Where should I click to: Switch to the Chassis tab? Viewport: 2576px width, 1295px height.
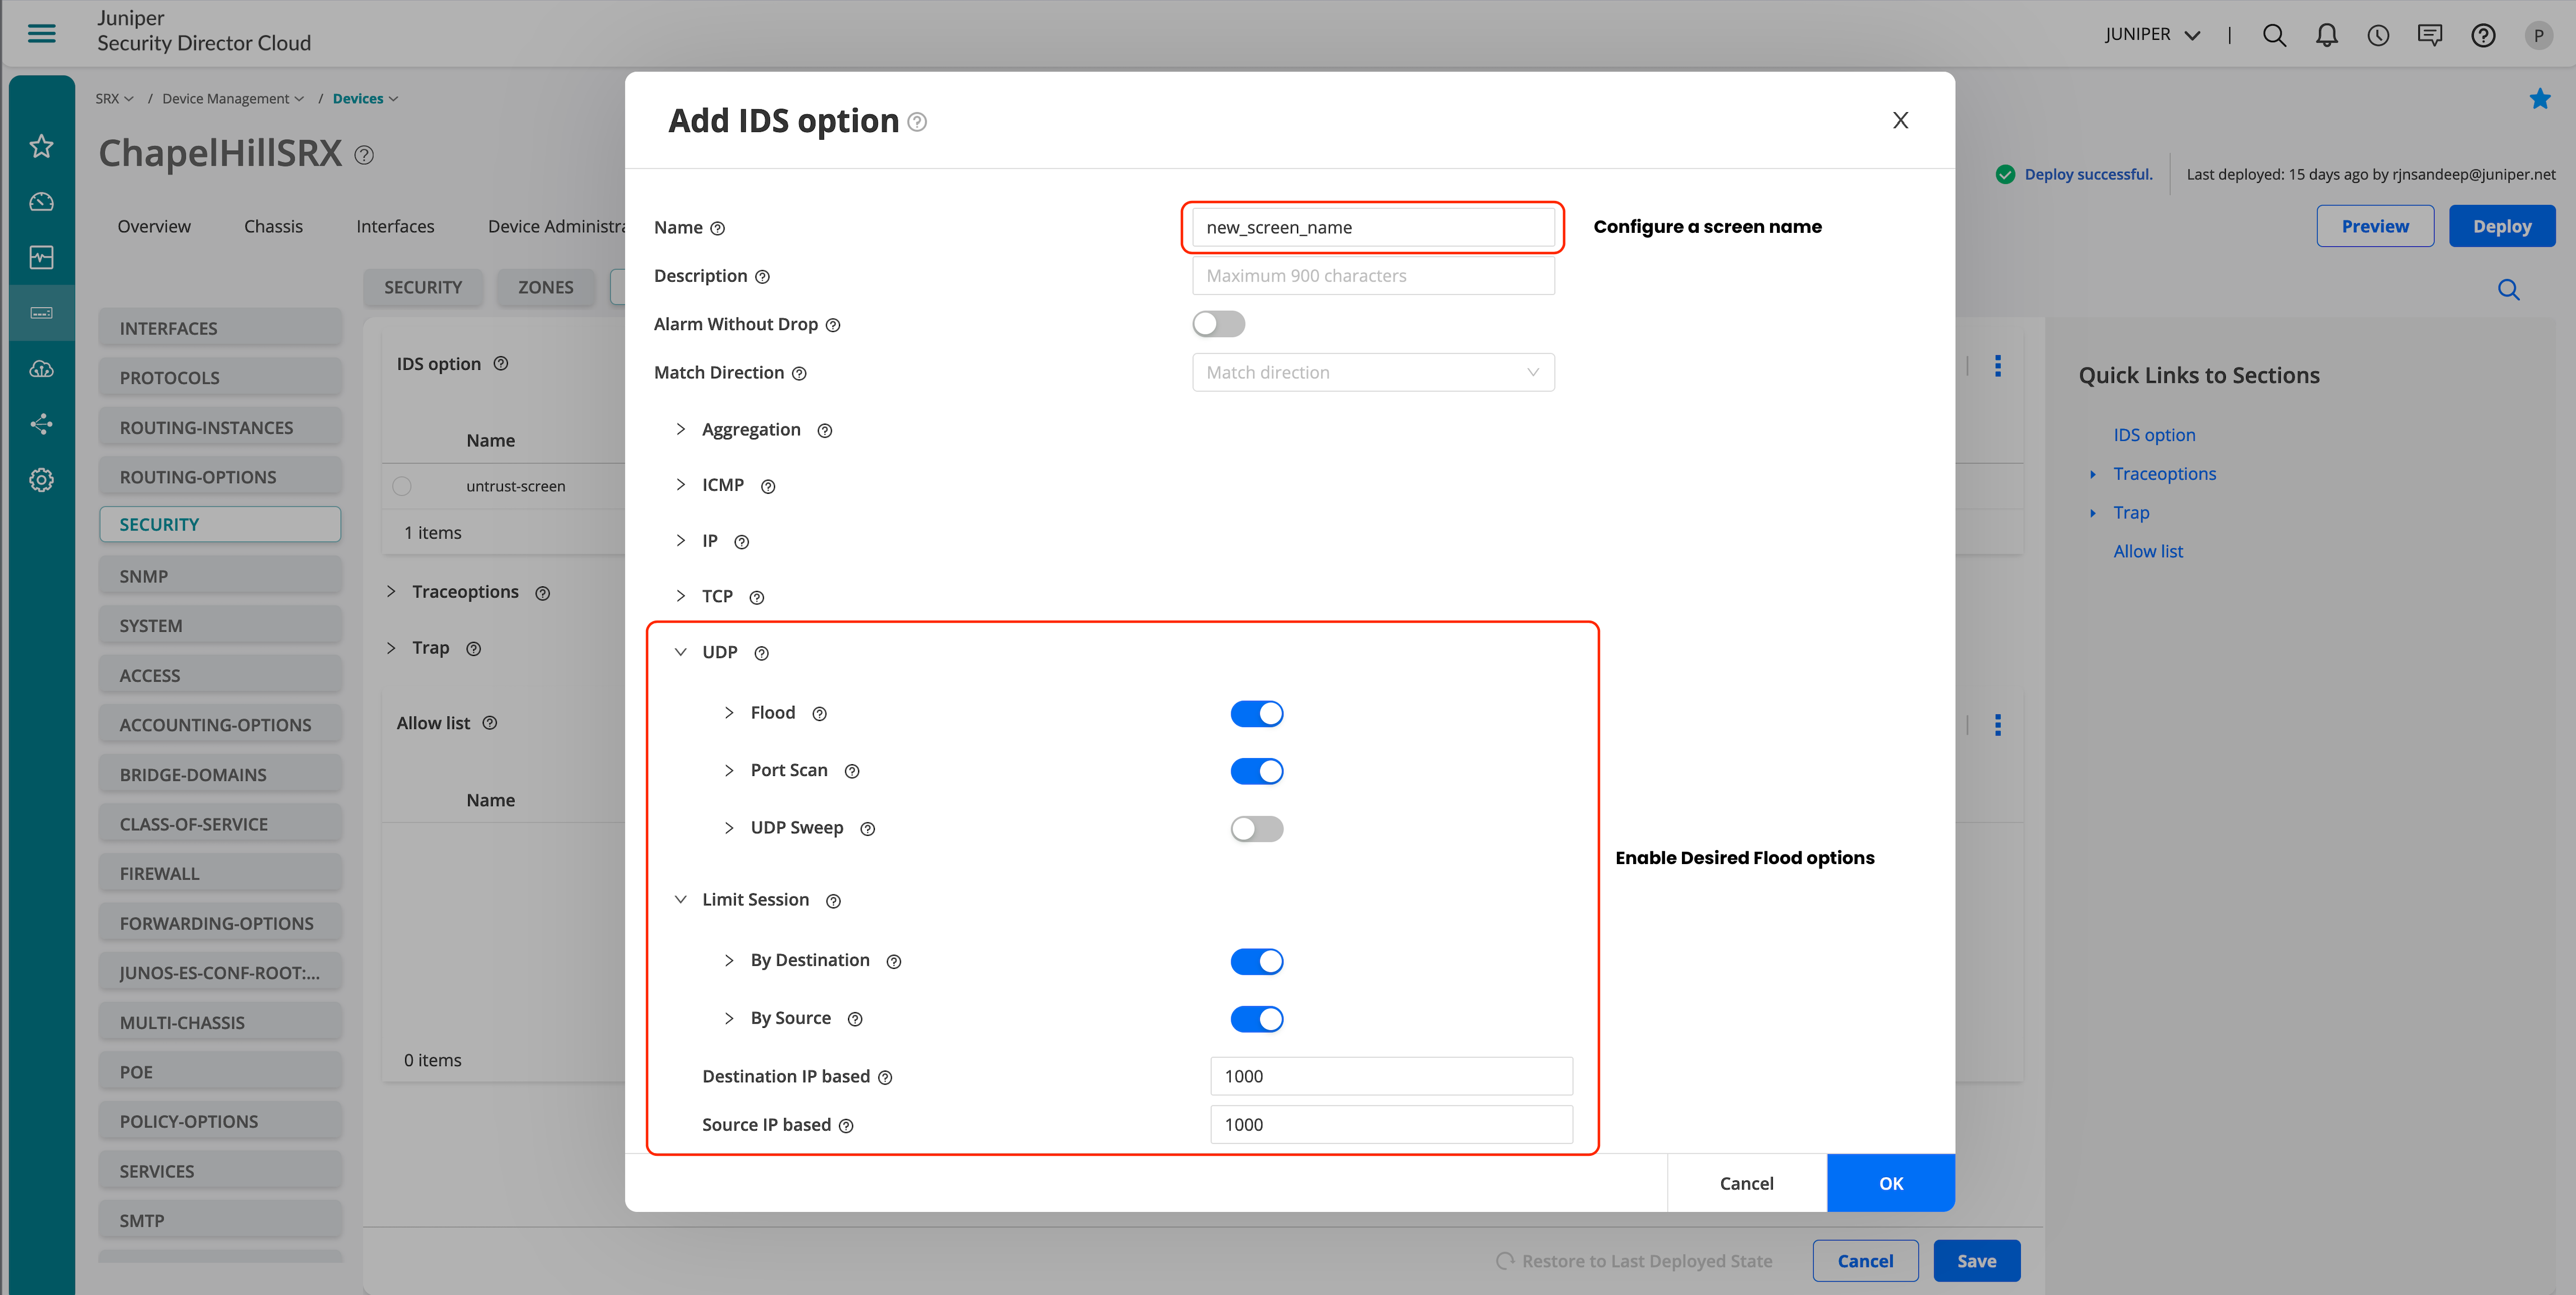click(x=273, y=226)
